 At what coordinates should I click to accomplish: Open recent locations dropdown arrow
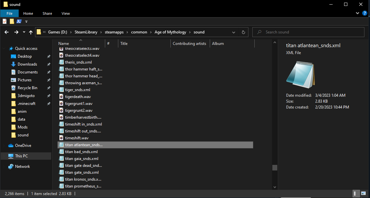[24, 32]
